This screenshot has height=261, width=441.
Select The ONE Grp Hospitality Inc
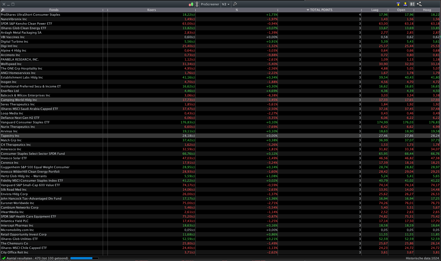[220, 68]
